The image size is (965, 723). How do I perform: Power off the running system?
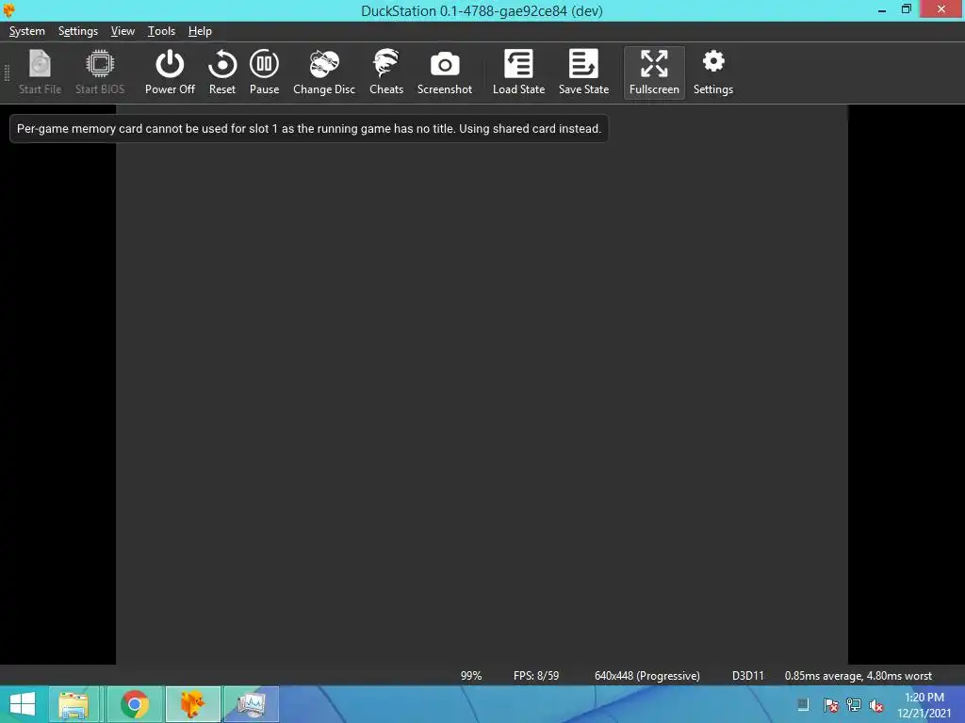[x=170, y=72]
